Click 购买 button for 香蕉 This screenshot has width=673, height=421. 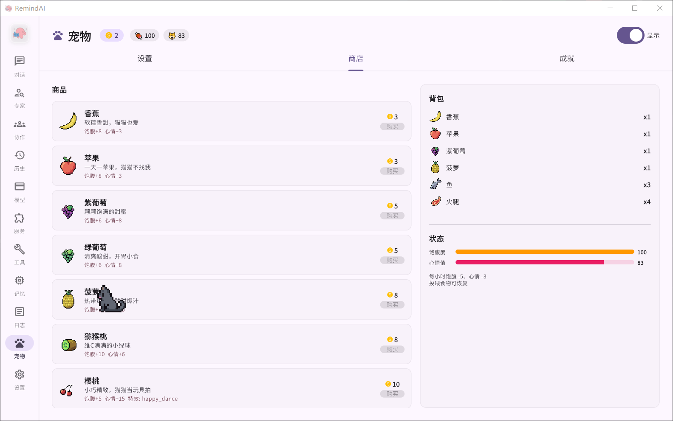click(392, 126)
